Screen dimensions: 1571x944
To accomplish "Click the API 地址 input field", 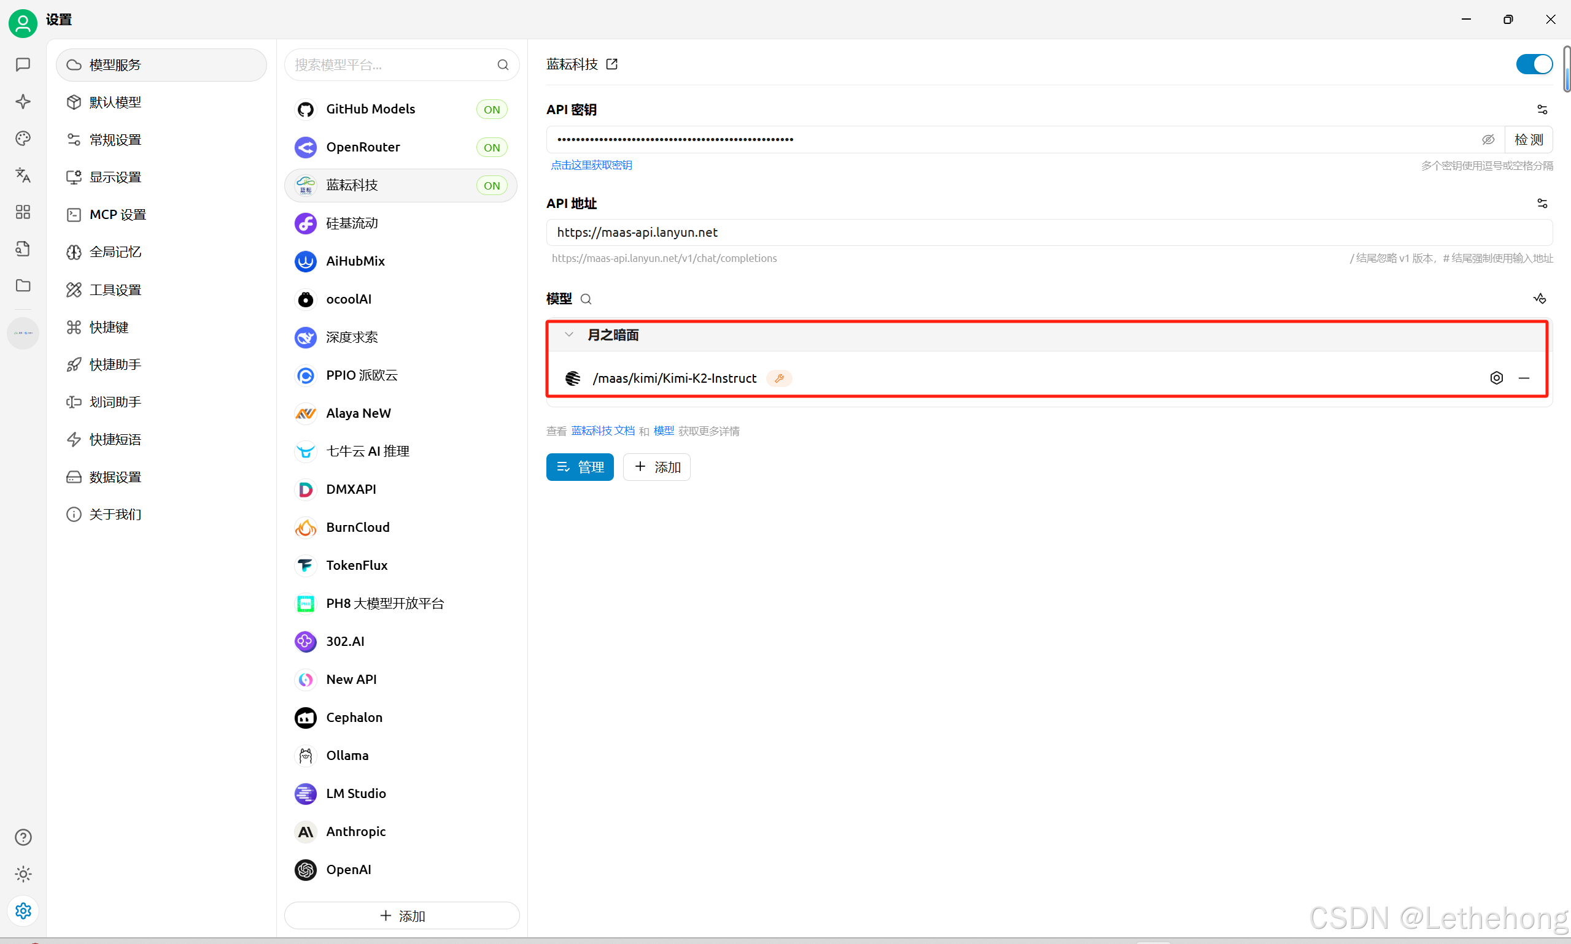I will 1049,233.
